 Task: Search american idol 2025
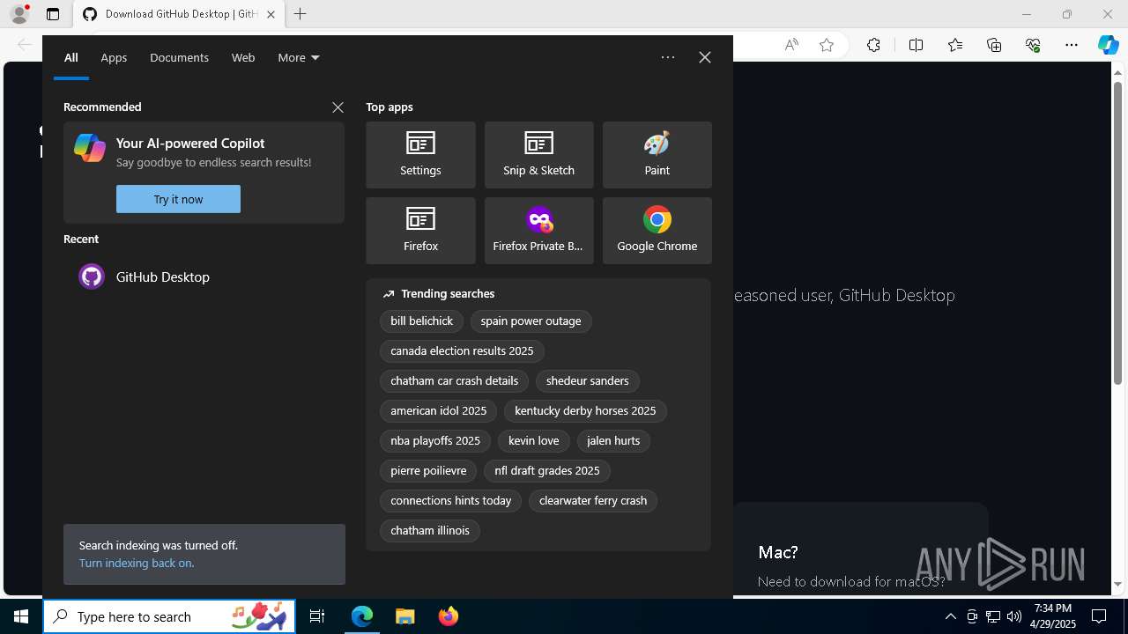pyautogui.click(x=438, y=411)
